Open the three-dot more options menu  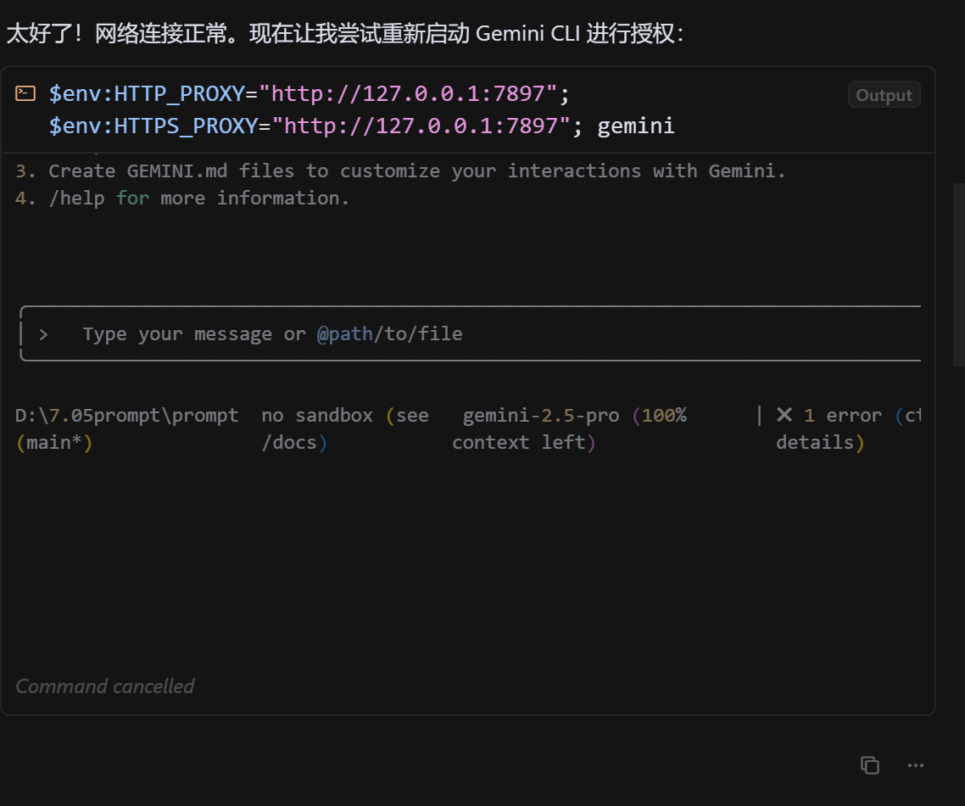pyautogui.click(x=916, y=764)
